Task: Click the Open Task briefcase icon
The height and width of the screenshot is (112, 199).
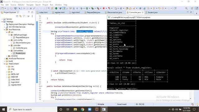Action: [130, 8]
